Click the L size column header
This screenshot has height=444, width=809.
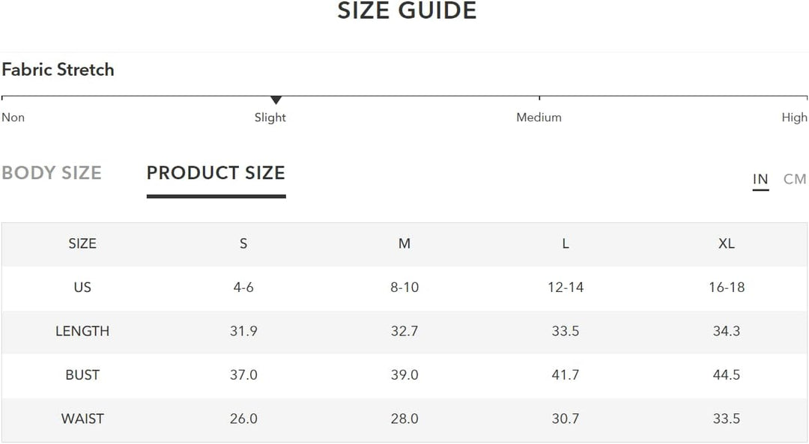click(566, 243)
